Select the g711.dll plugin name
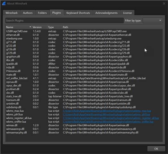The height and width of the screenshot is (154, 168). (x=11, y=42)
